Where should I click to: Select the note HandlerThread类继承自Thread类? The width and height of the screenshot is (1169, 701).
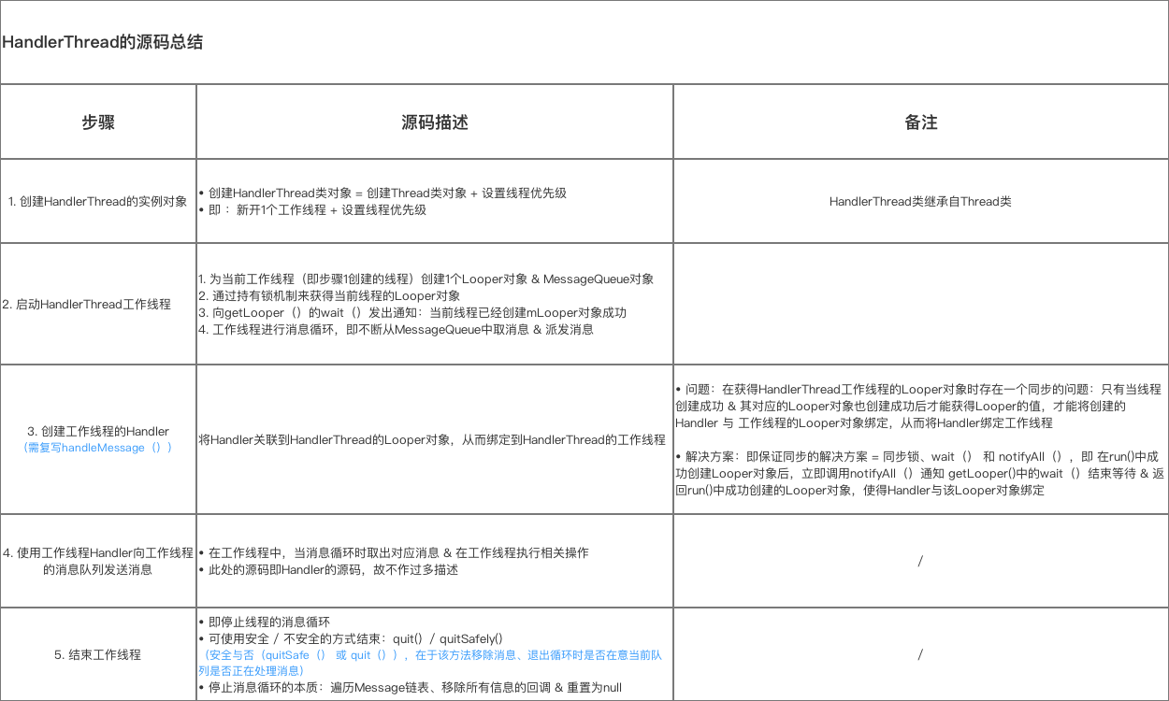[x=919, y=200]
